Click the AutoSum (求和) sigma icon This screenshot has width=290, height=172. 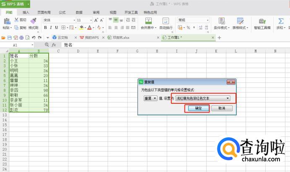[281, 21]
